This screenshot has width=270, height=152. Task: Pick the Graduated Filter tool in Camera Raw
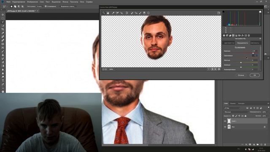144,13
